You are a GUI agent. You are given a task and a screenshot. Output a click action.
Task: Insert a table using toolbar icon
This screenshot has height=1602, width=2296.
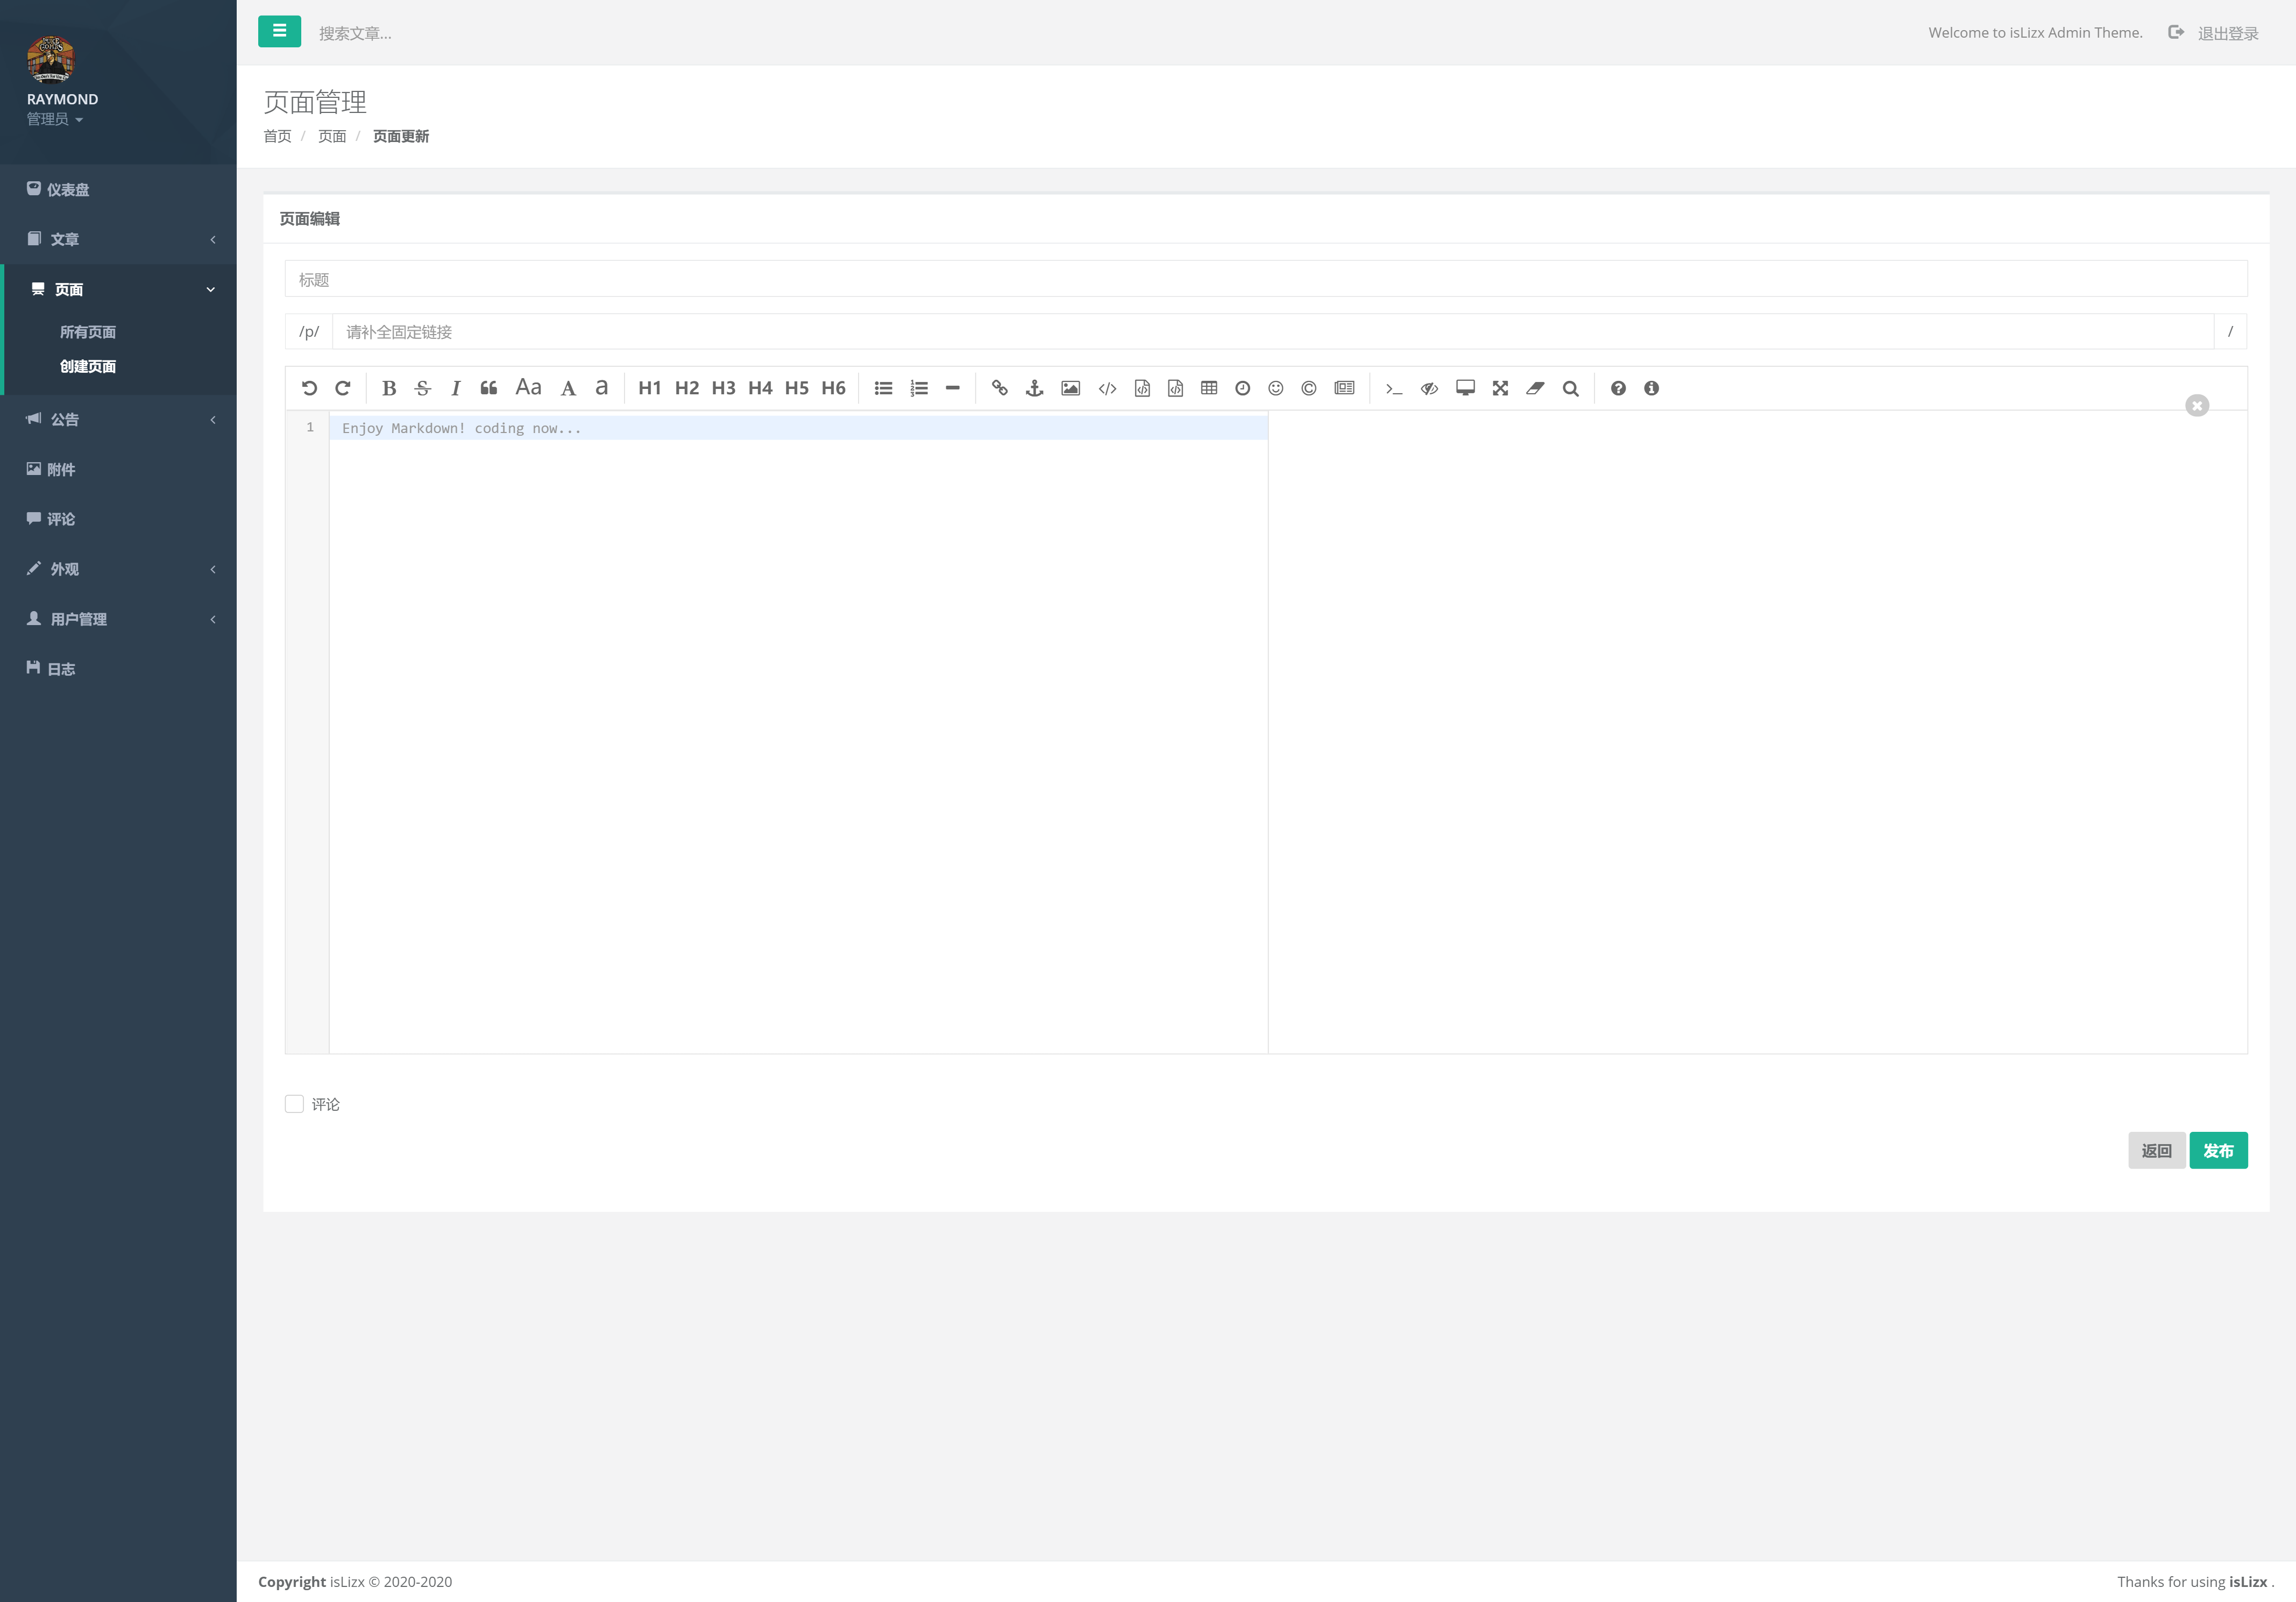pyautogui.click(x=1209, y=388)
